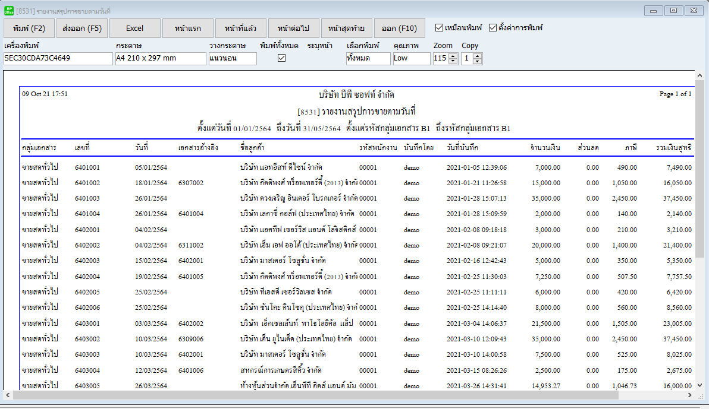Click the horizontal scrollbar left arrow
The width and height of the screenshot is (709, 409).
click(x=8, y=395)
